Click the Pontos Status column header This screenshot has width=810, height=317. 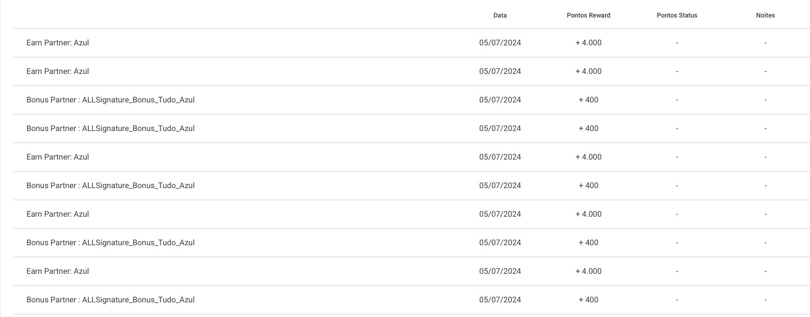click(677, 15)
